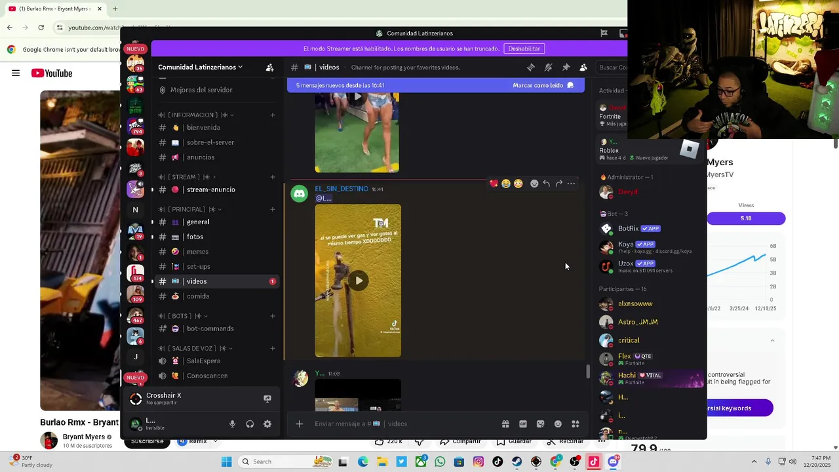839x472 pixels.
Task: Click the YouTube logo home link
Action: click(52, 73)
